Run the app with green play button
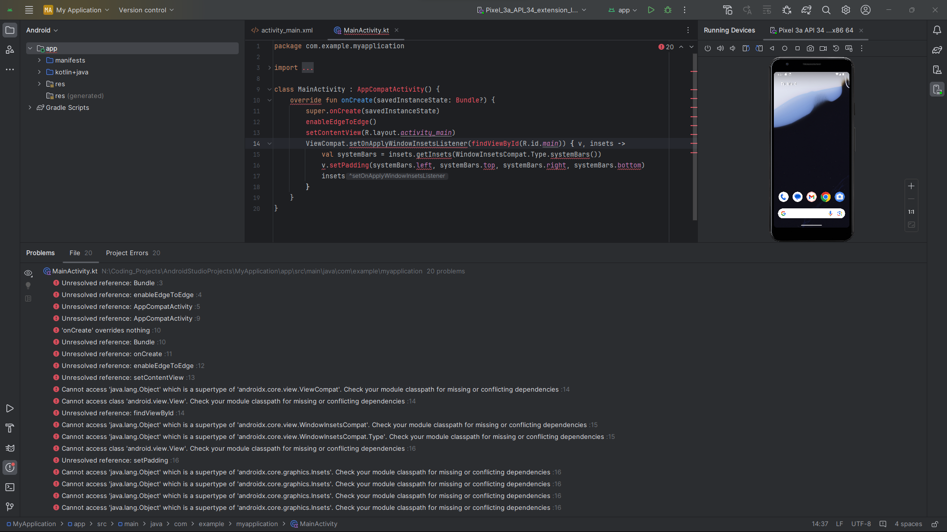Image resolution: width=947 pixels, height=532 pixels. tap(651, 10)
